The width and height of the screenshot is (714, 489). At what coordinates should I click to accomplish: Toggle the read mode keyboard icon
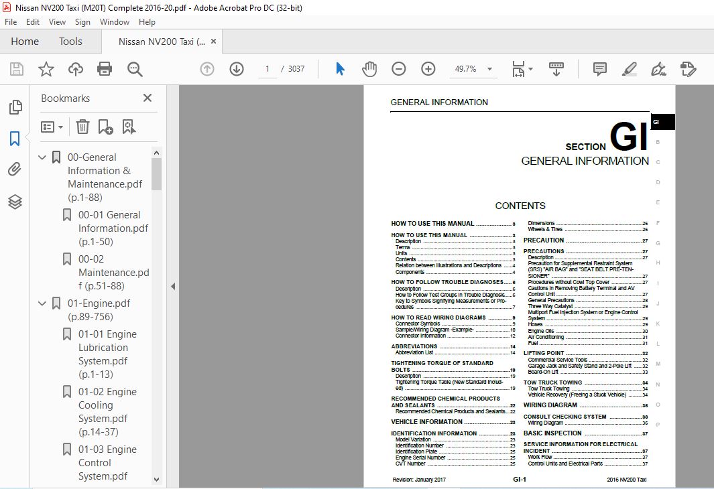click(556, 69)
